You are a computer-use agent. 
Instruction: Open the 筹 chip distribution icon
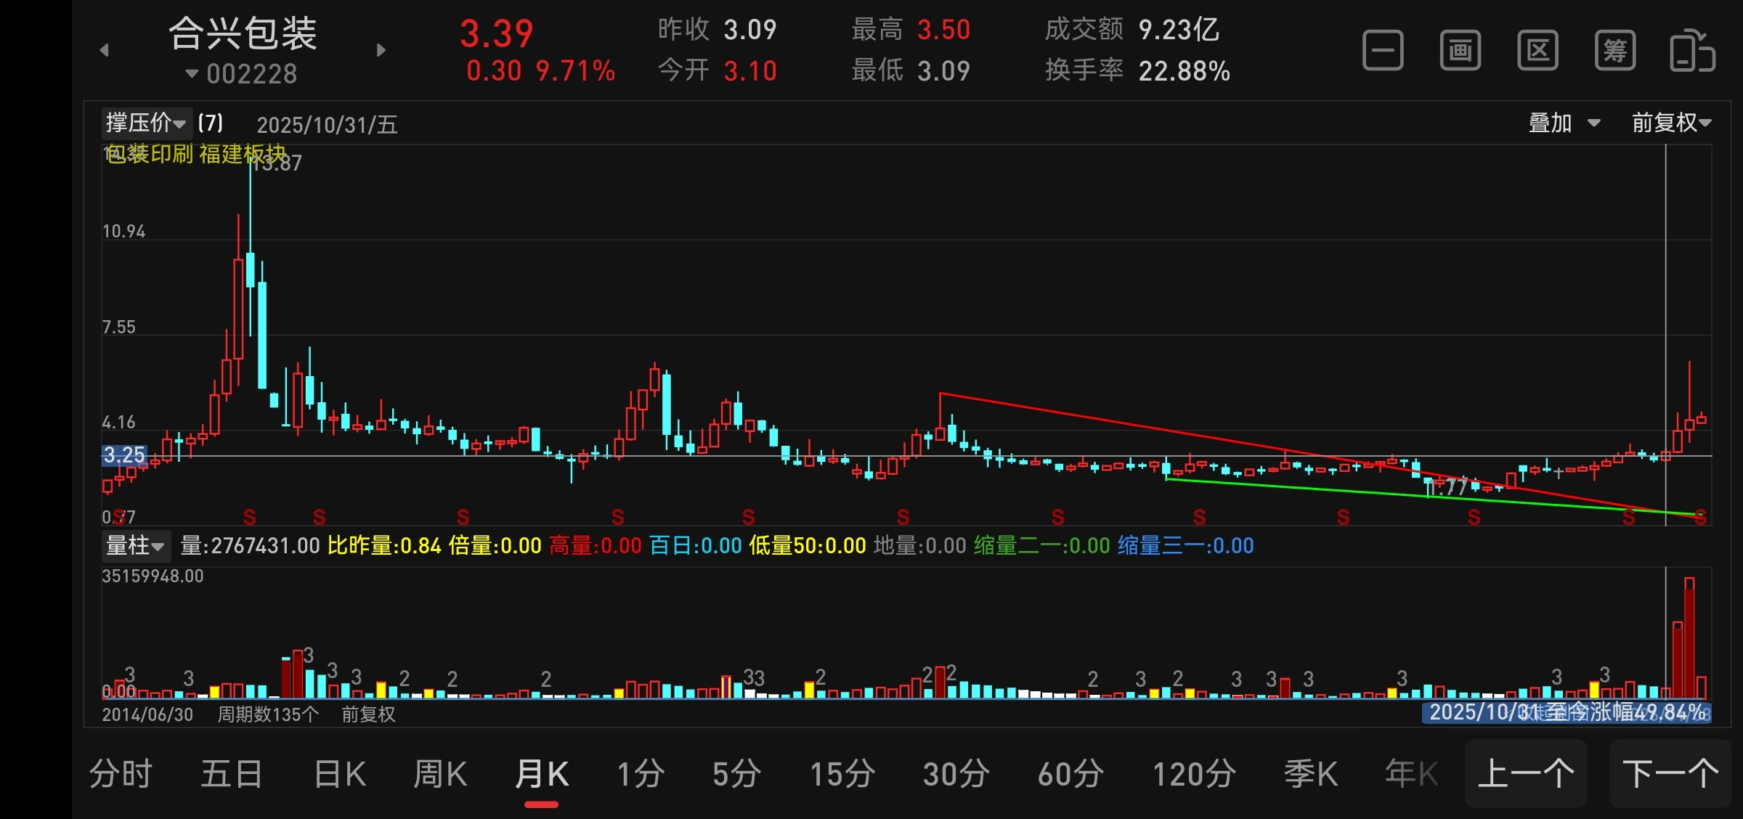(x=1615, y=51)
